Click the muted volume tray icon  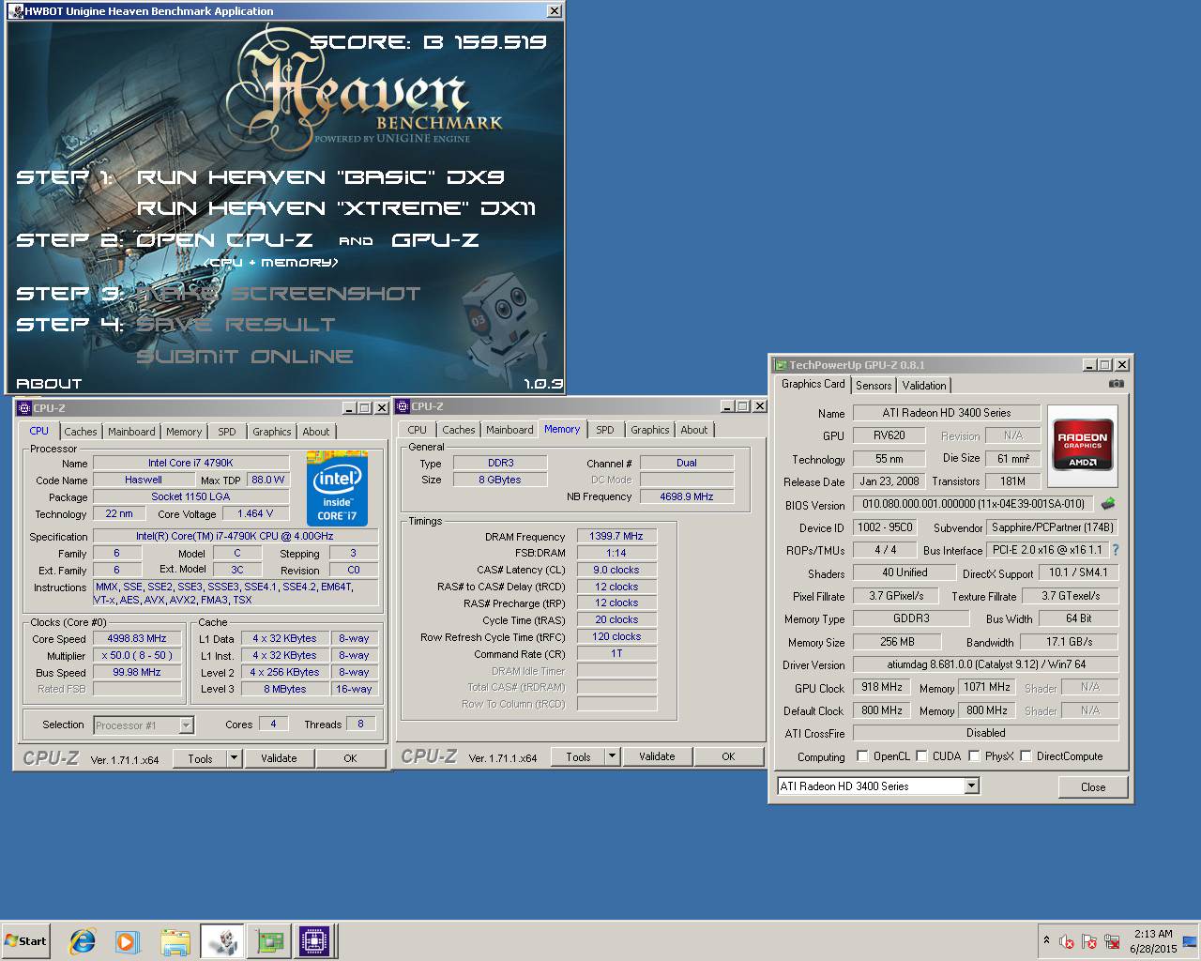1067,941
